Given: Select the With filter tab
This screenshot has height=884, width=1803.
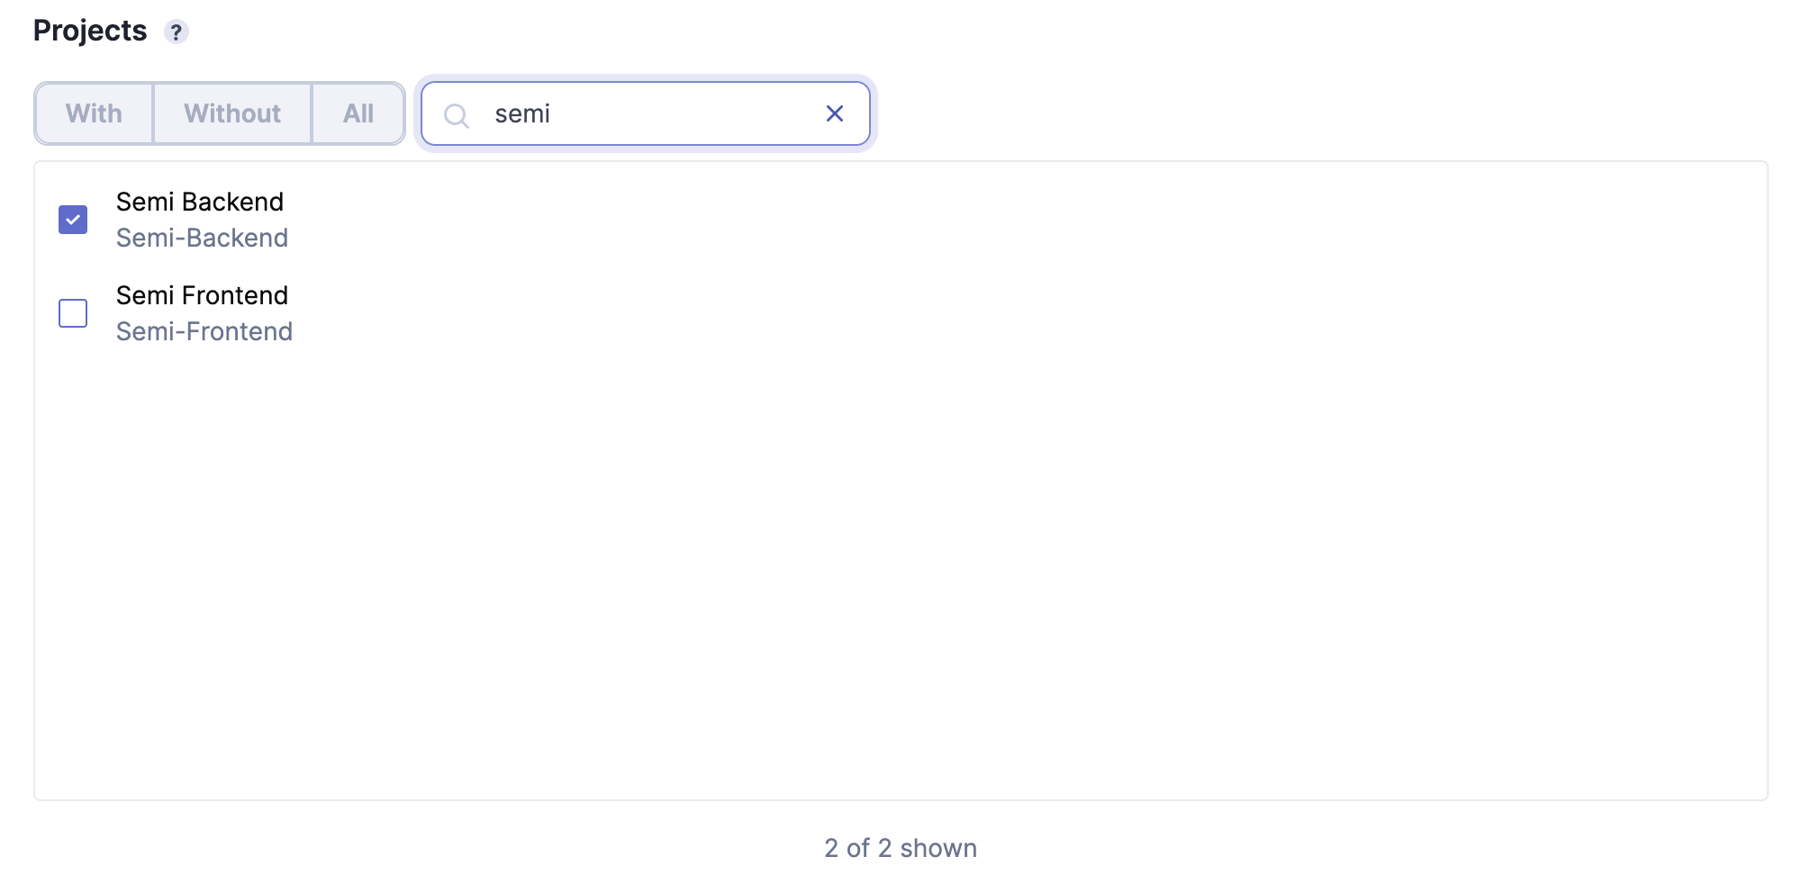Looking at the screenshot, I should coord(94,113).
